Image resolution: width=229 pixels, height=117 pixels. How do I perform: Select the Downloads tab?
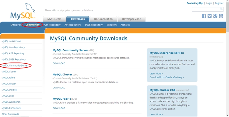[78, 19]
